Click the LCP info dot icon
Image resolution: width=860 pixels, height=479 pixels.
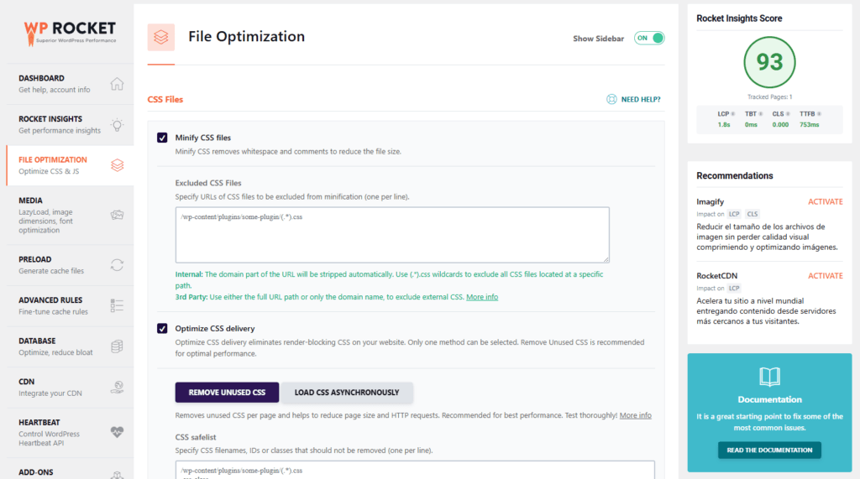(x=732, y=114)
